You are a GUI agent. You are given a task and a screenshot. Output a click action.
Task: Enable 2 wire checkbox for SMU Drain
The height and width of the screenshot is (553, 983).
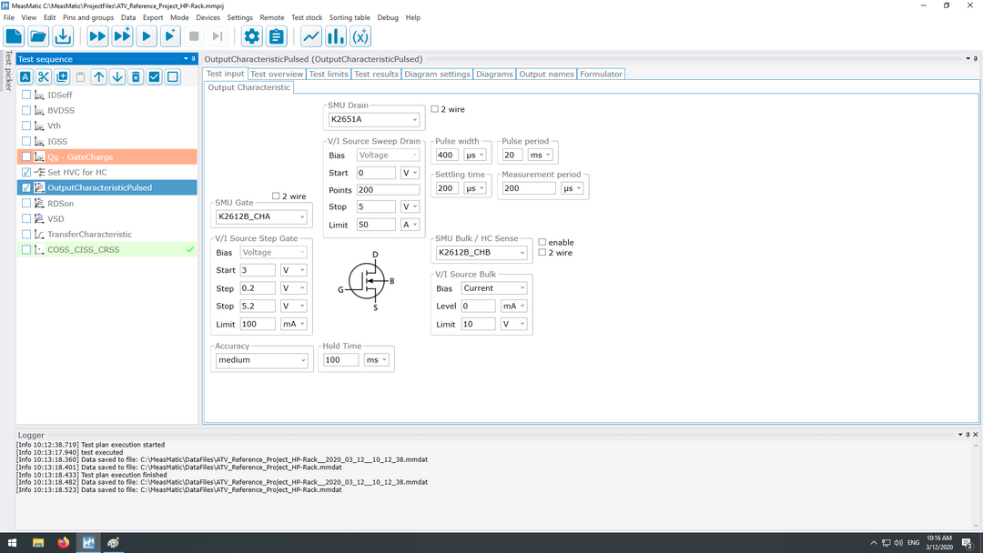point(435,109)
